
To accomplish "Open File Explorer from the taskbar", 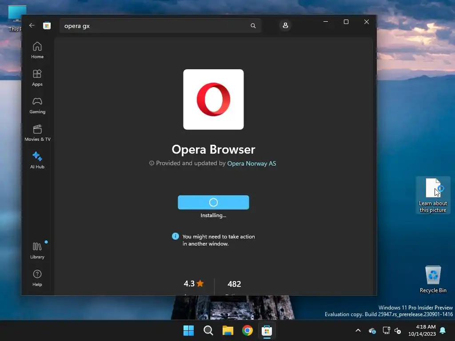I will coord(228,330).
